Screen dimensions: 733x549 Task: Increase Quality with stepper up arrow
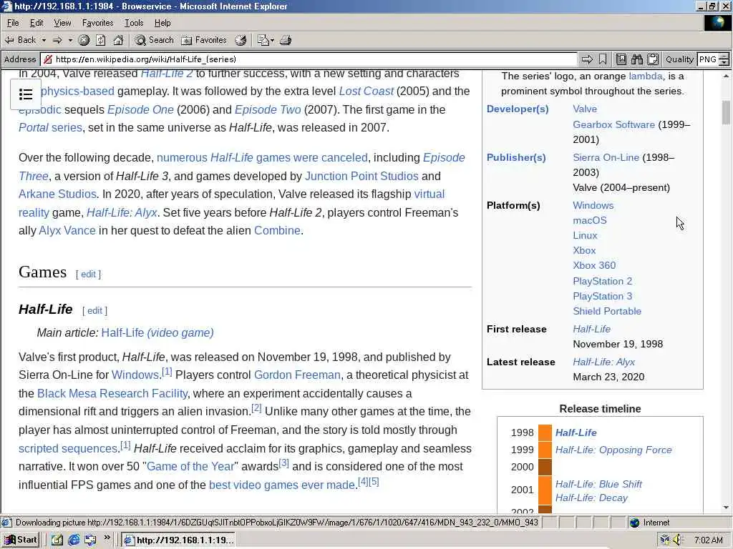pyautogui.click(x=724, y=56)
